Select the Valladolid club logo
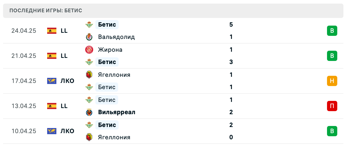The width and height of the screenshot is (347, 148). (89, 37)
